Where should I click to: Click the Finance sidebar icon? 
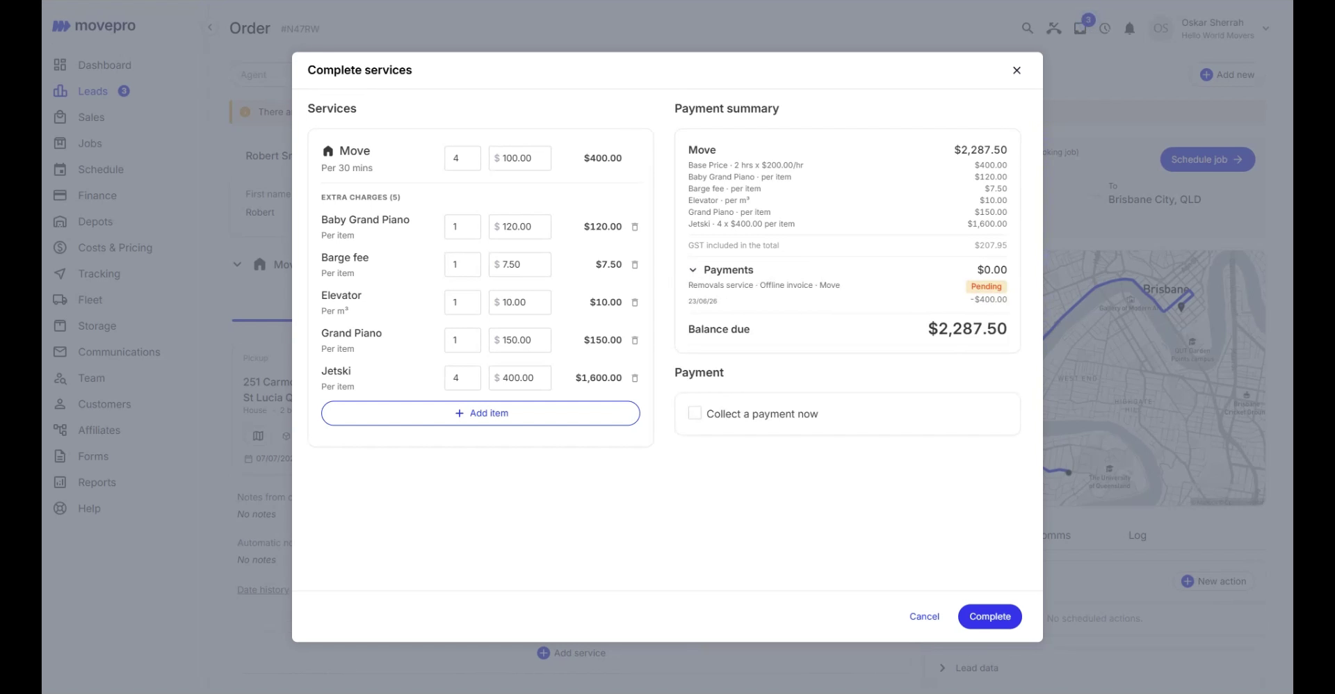[60, 195]
